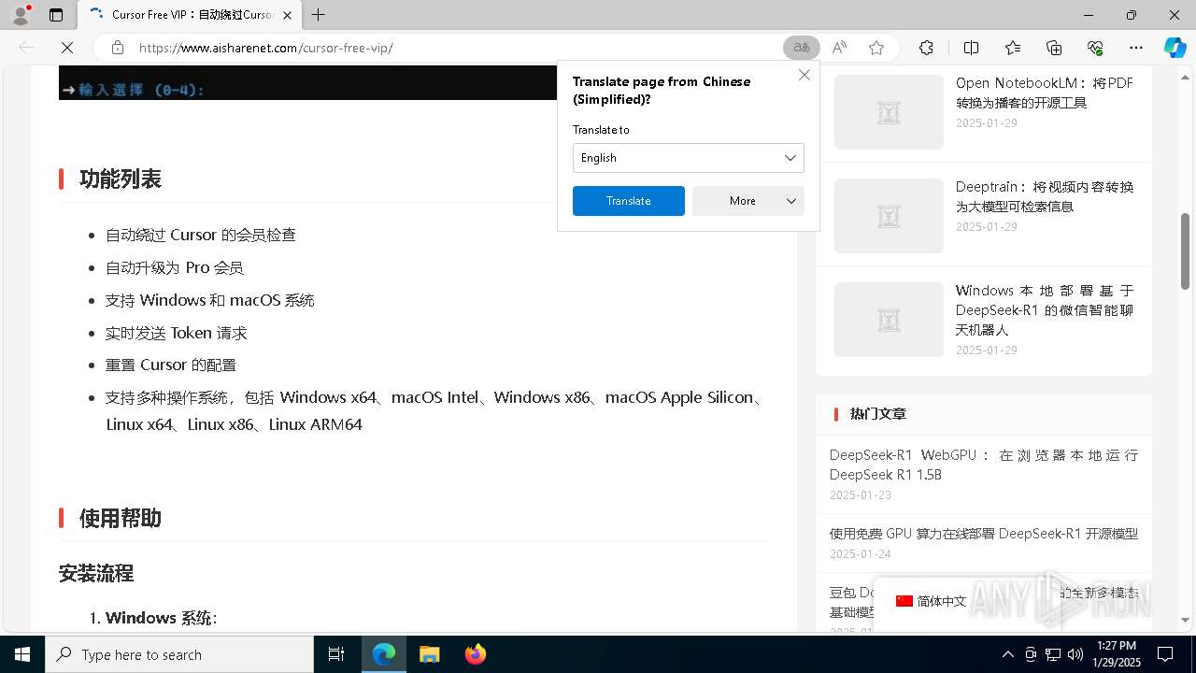Click the 重置 Cursor 的配置 list item
This screenshot has width=1196, height=673.
click(171, 365)
